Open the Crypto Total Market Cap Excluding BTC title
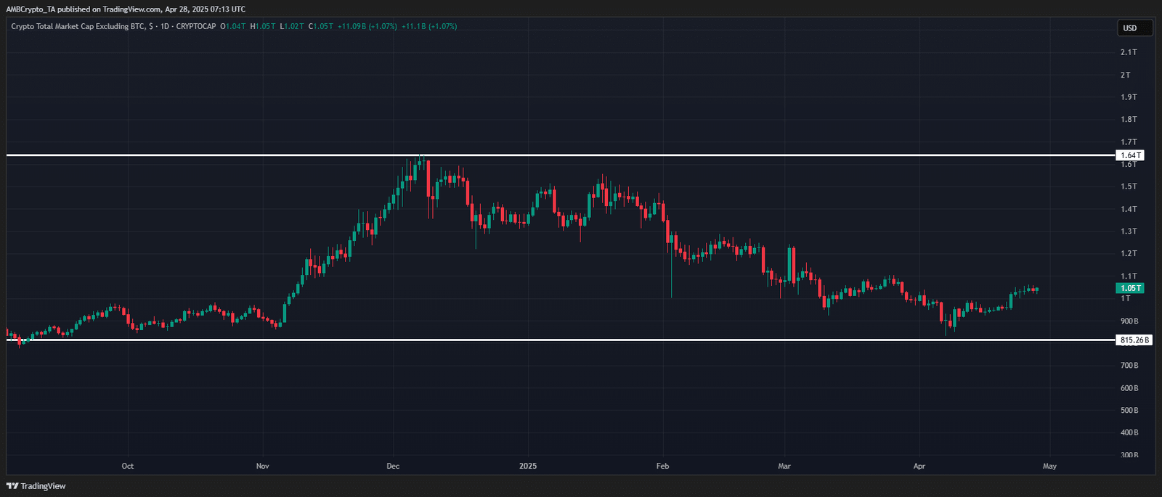 coord(77,26)
